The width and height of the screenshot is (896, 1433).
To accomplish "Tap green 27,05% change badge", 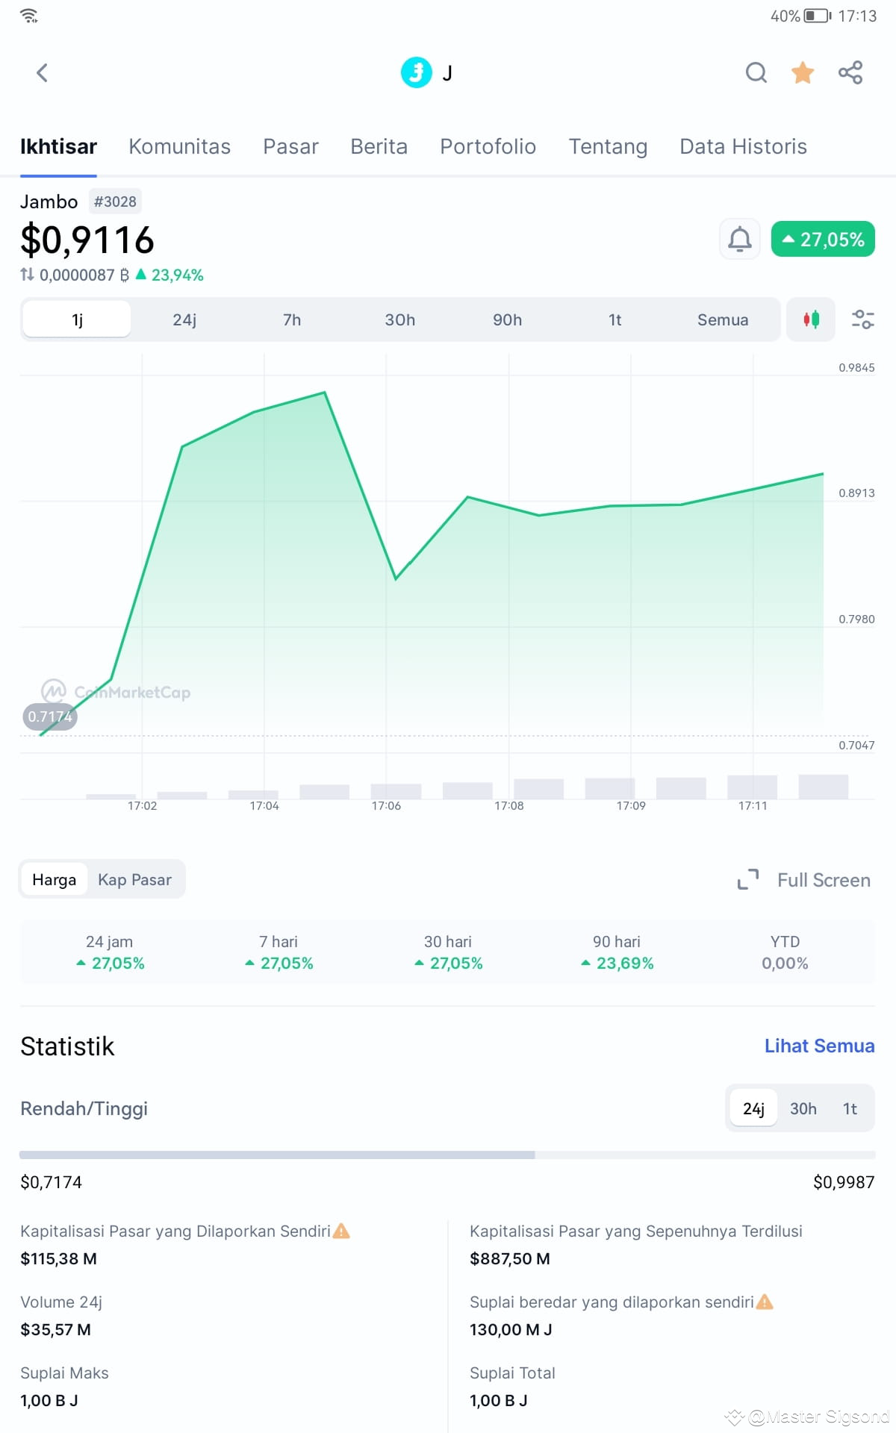I will click(823, 239).
